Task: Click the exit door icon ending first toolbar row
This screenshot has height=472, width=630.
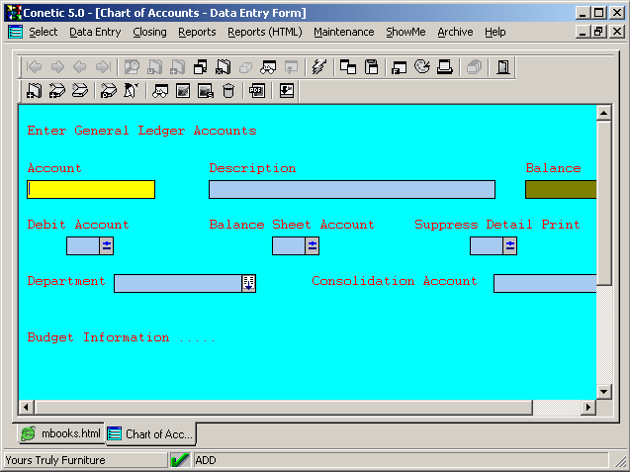Action: coord(503,67)
